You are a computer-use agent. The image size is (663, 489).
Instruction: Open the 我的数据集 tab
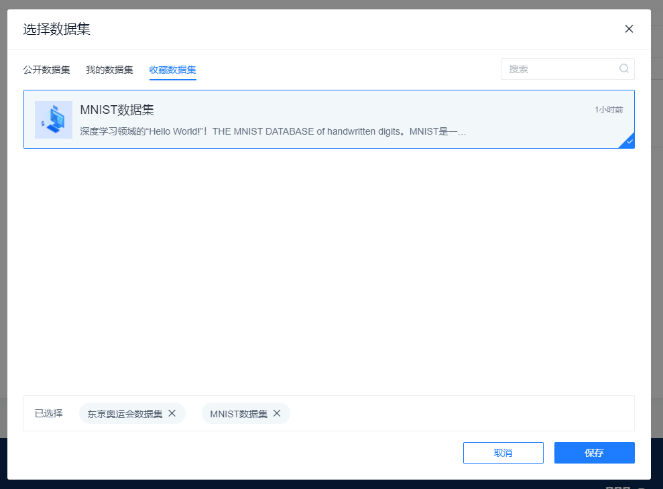point(109,70)
